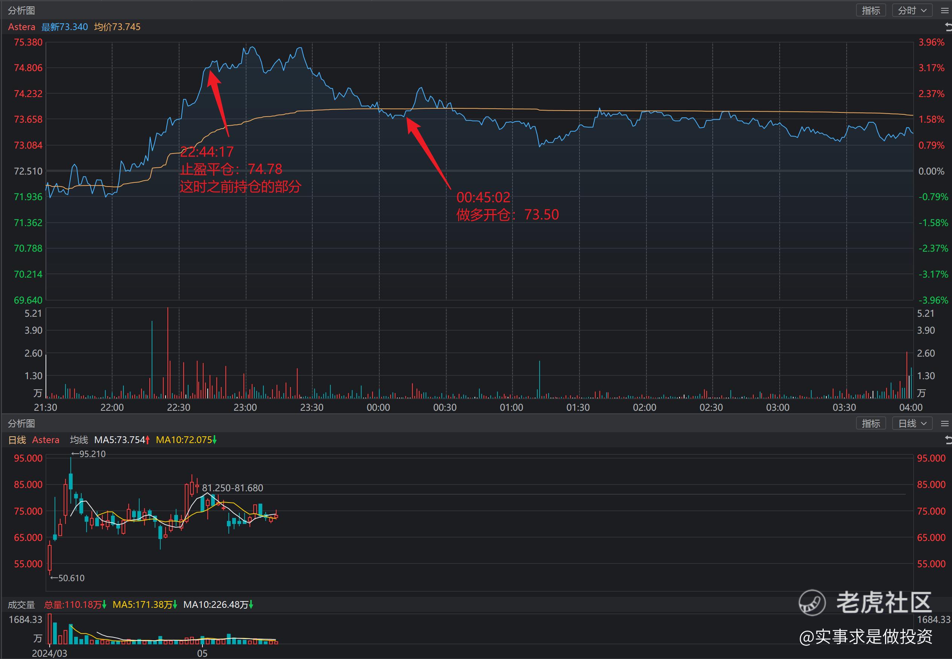Select the 日线 Astera chart title label

click(x=34, y=440)
